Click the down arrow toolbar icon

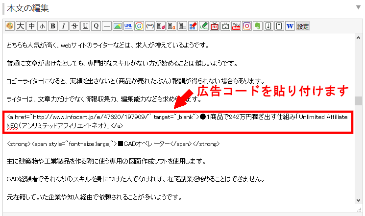click(268, 26)
